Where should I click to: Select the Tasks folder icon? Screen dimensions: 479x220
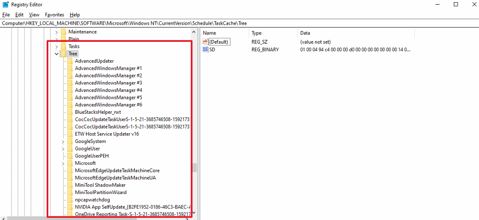pos(64,46)
